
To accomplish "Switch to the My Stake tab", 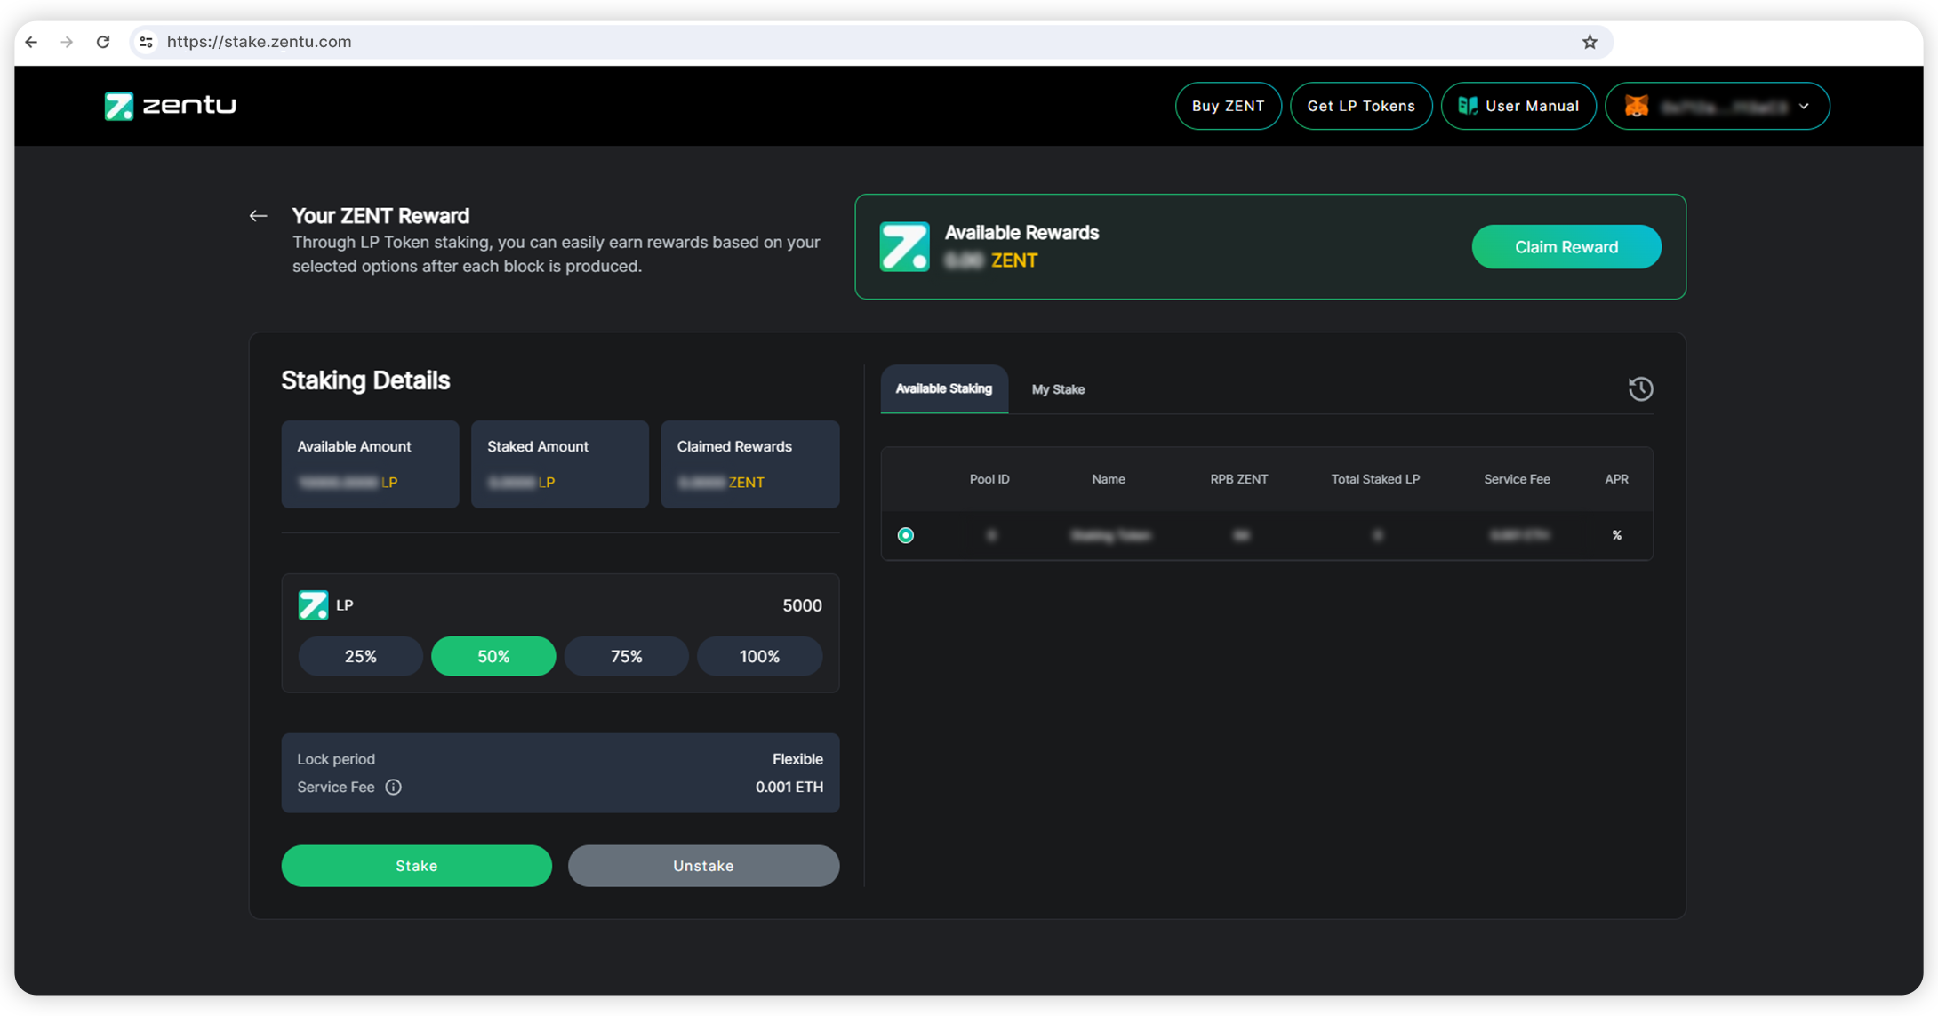I will pyautogui.click(x=1058, y=389).
